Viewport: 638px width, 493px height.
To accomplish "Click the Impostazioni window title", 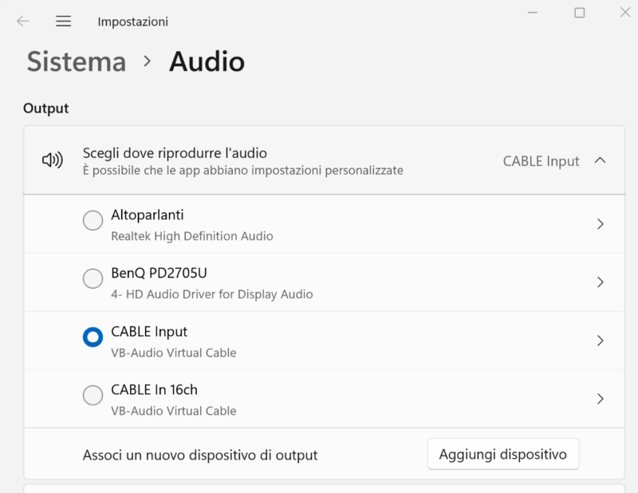I will coord(132,22).
